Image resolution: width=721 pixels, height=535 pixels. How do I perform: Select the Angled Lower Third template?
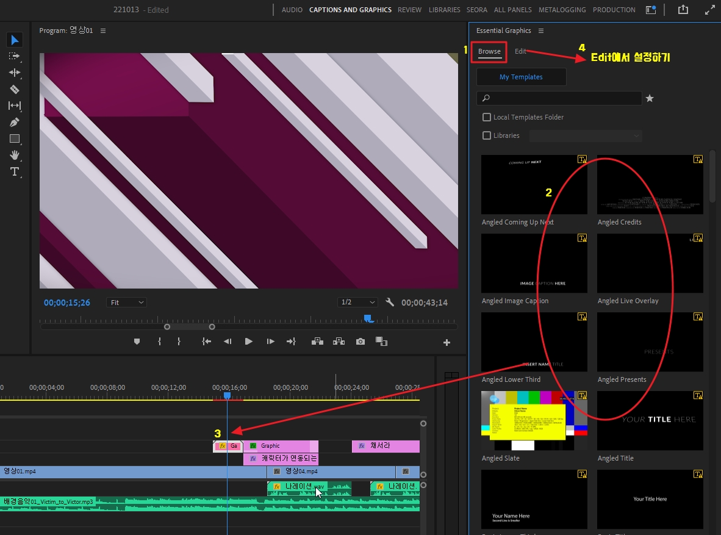(x=534, y=342)
